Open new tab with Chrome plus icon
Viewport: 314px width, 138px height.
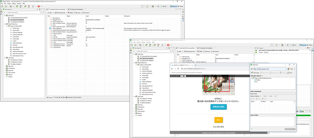pos(196,65)
